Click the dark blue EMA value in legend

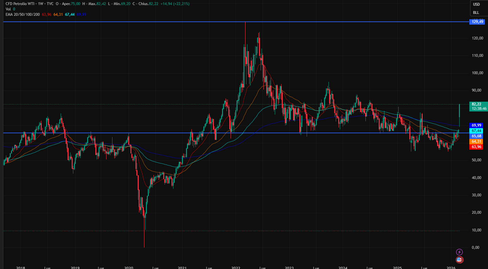(x=81, y=15)
